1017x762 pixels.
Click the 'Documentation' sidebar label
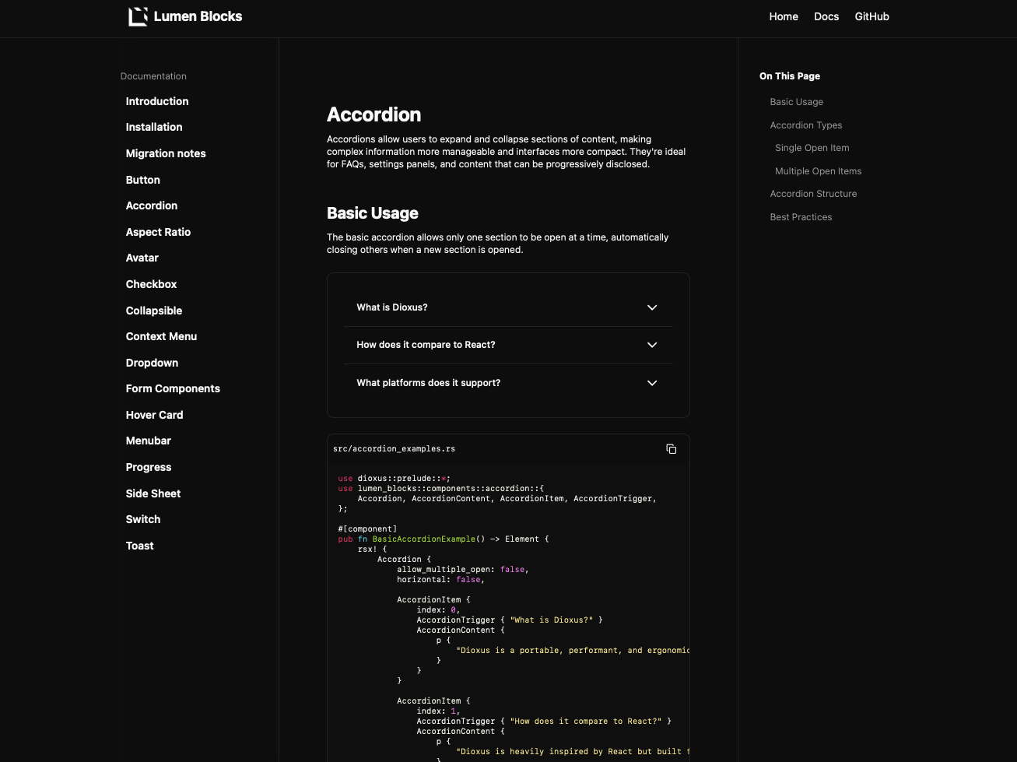(x=153, y=76)
